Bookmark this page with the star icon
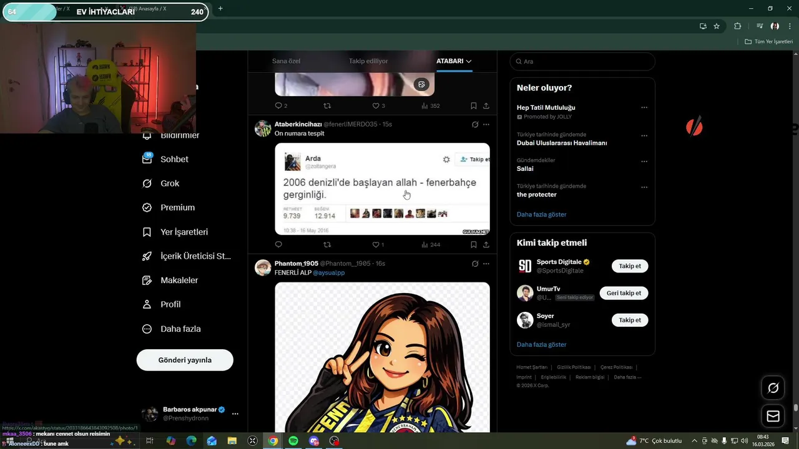This screenshot has height=449, width=799. [717, 26]
